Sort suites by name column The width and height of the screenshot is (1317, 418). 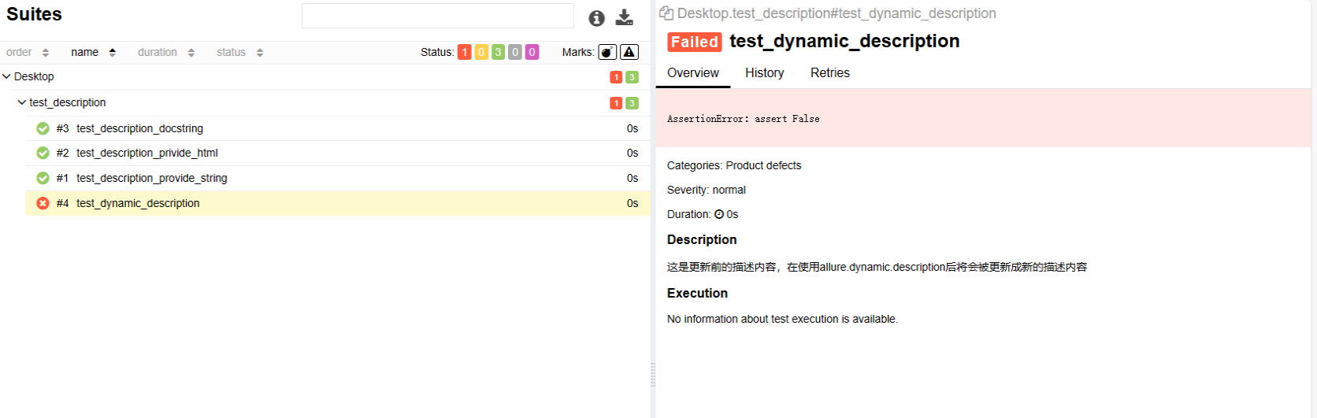(x=93, y=52)
